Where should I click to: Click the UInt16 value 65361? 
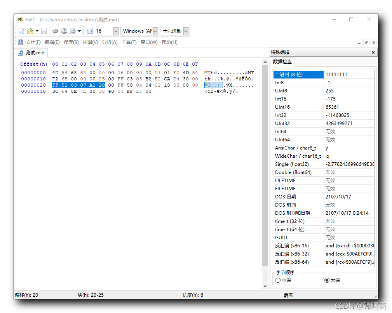pos(332,107)
